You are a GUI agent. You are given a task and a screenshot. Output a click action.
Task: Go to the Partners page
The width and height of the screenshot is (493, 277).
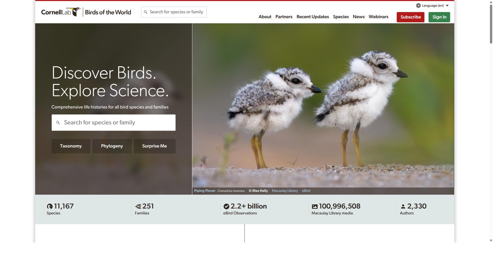tap(284, 17)
